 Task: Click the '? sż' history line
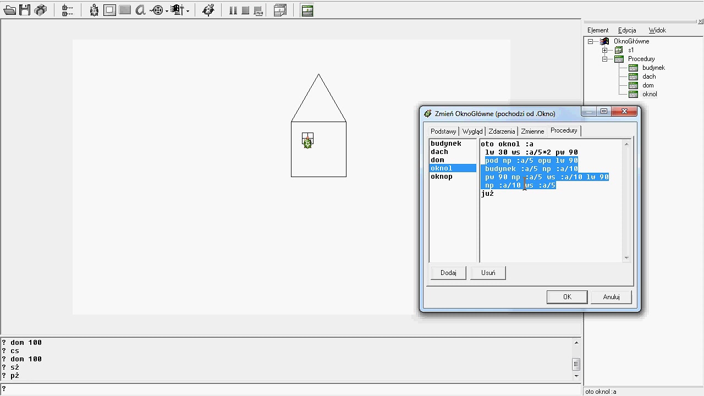(10, 367)
